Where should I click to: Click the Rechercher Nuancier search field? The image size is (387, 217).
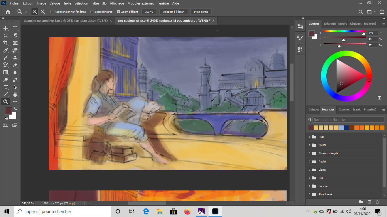348,120
